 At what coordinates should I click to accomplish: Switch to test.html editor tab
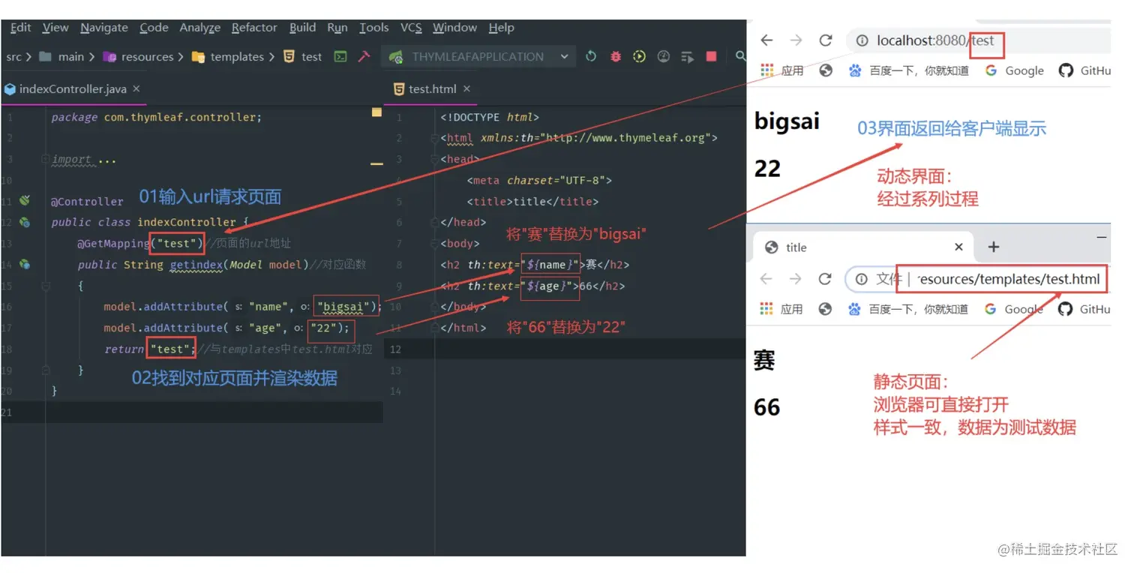point(433,88)
